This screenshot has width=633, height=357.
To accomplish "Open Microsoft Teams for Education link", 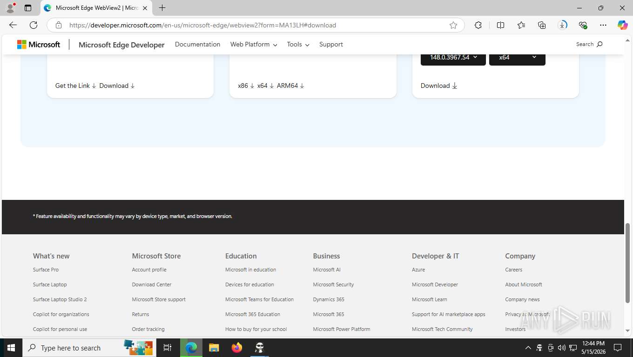I will (259, 299).
